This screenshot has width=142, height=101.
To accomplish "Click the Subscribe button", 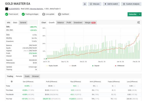I will tap(133, 14).
